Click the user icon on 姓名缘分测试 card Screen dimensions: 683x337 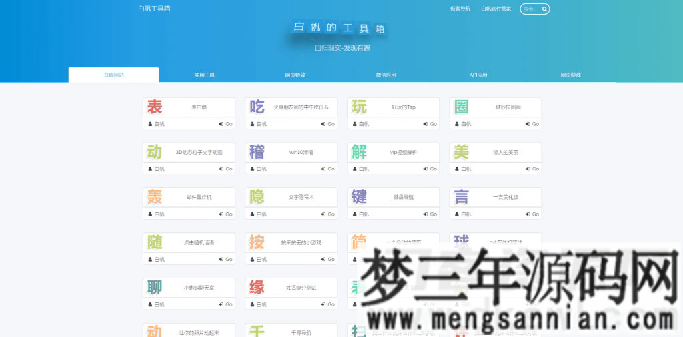click(253, 305)
